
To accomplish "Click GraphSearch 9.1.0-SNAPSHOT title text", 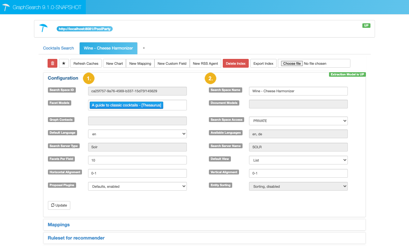I will [47, 7].
